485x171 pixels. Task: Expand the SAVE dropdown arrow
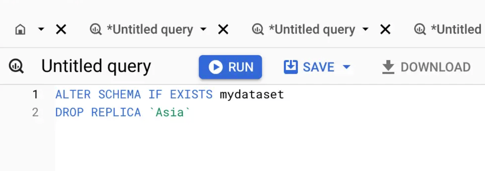347,67
